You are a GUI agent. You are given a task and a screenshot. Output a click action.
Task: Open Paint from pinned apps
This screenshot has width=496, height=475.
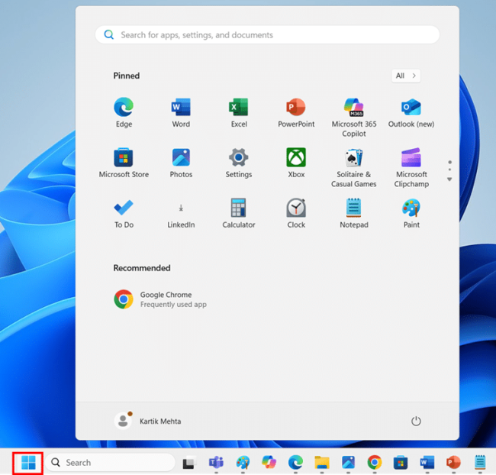(411, 213)
